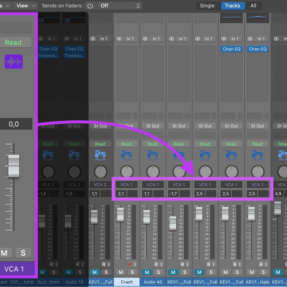This screenshot has height=287, width=287.
Task: Click the stereo format icon on Audio 16 strip
Action: click(66, 39)
